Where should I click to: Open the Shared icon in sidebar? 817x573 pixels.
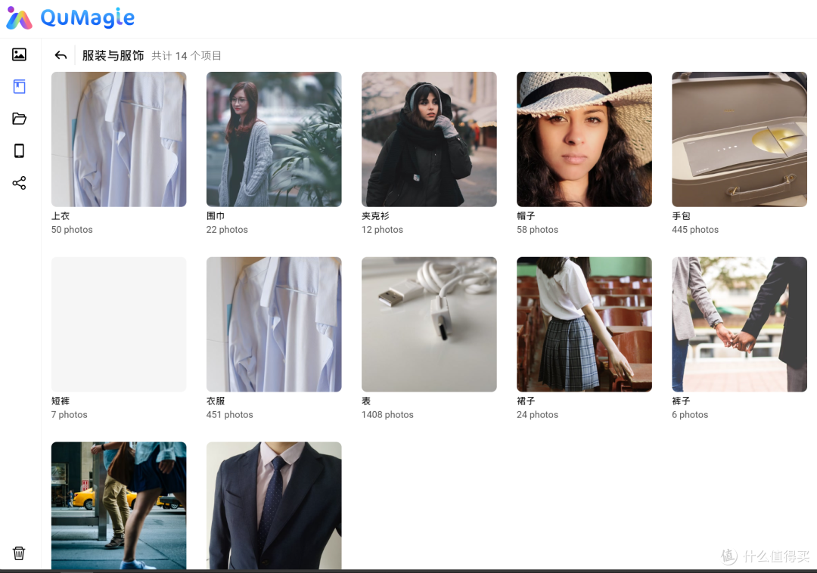point(19,183)
